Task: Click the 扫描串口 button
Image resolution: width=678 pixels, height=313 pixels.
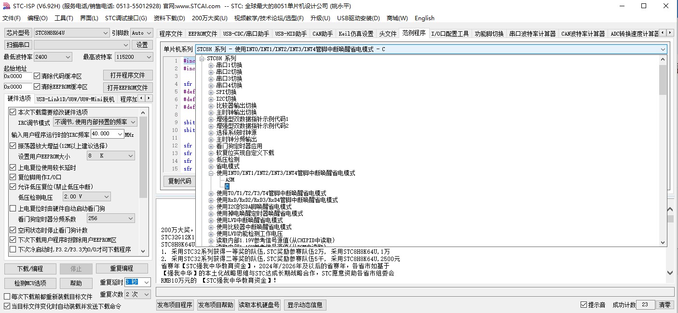Action: point(18,45)
